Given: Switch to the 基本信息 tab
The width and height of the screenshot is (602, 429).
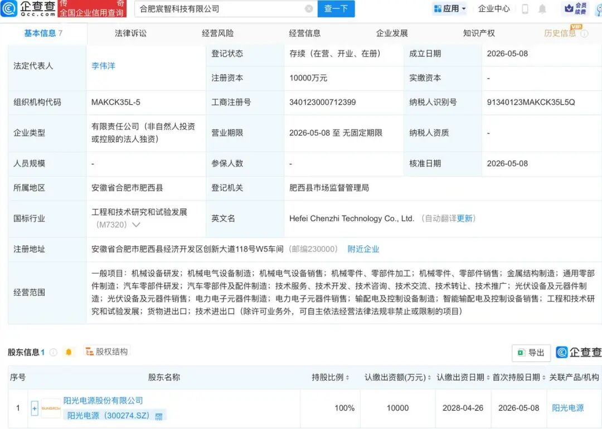Looking at the screenshot, I should (x=43, y=33).
